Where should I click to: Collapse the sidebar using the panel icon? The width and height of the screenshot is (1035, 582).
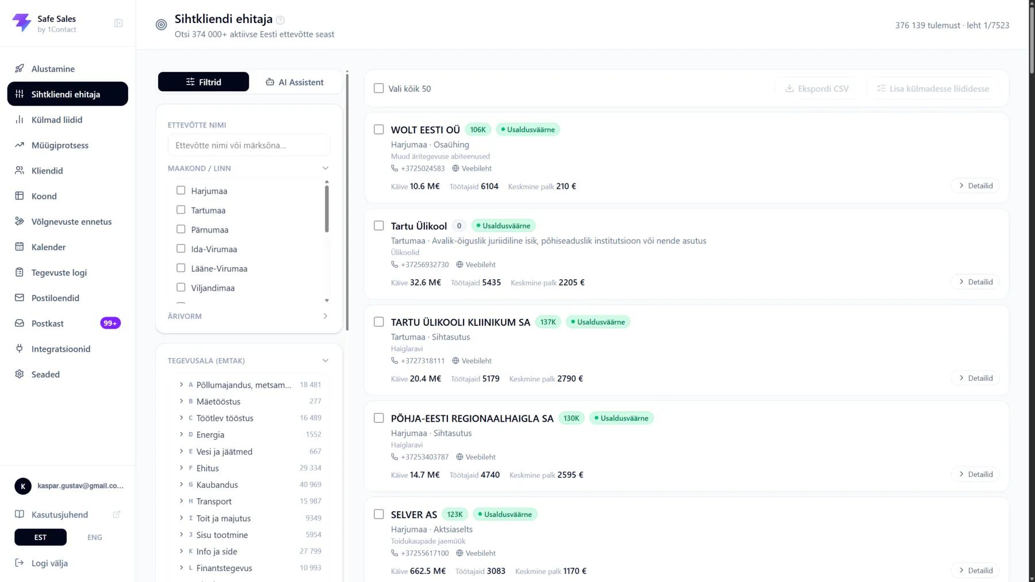click(x=118, y=23)
